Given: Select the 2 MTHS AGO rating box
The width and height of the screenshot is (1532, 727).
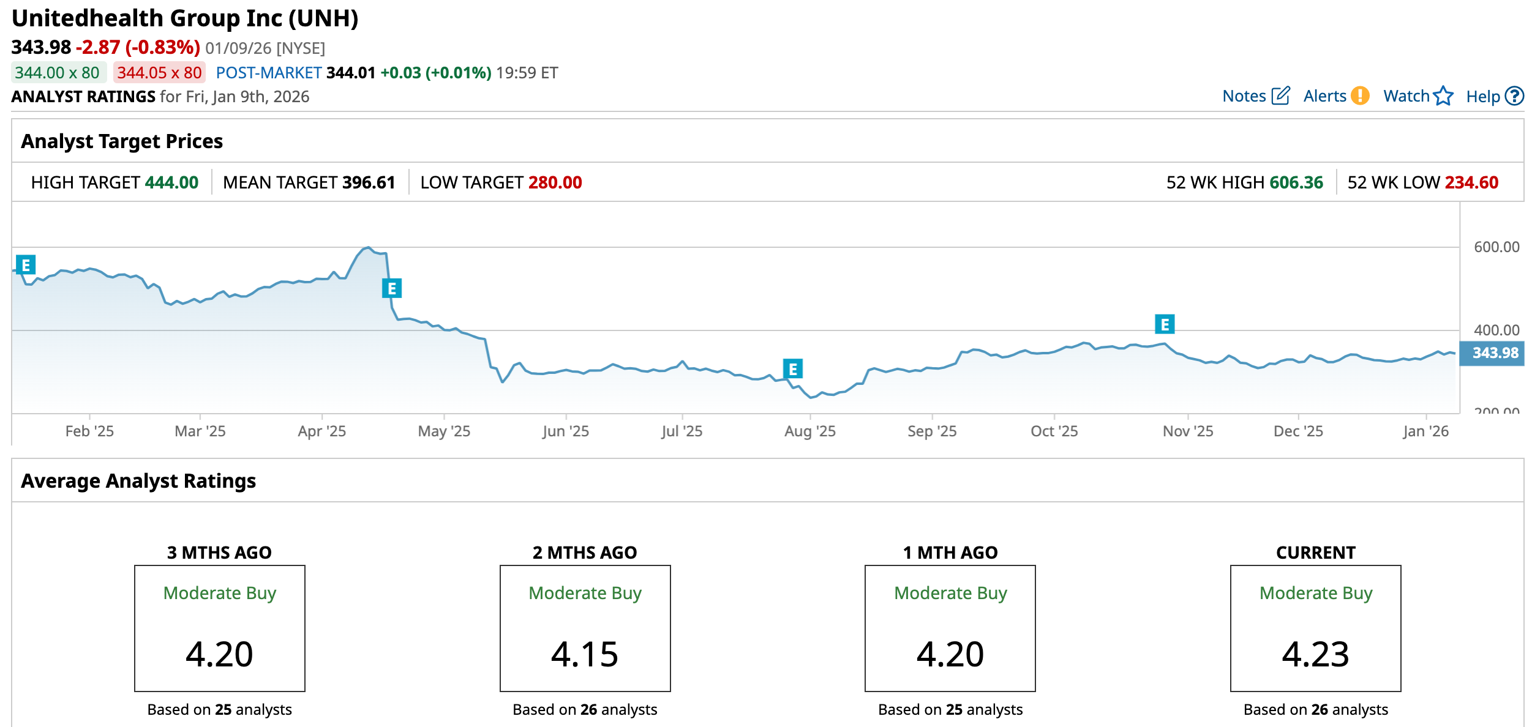Looking at the screenshot, I should click(585, 628).
